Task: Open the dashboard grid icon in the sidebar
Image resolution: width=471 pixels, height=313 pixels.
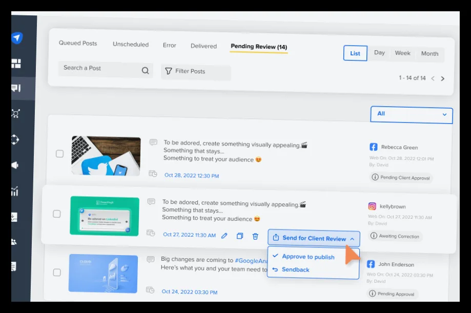Action: click(x=16, y=64)
